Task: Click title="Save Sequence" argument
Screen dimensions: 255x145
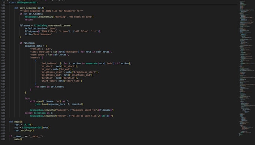Action: [x=38, y=34]
